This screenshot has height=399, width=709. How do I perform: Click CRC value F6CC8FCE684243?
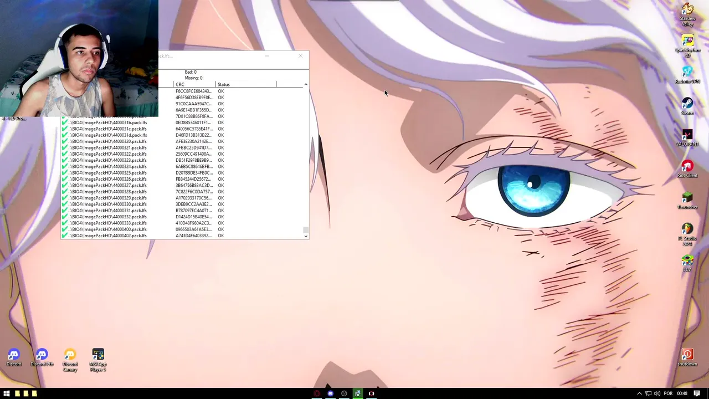(x=194, y=91)
